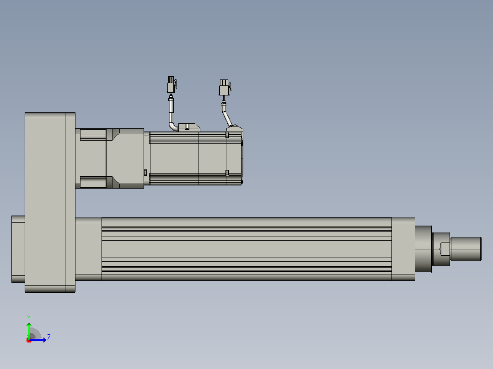Select the left cable connector plug

pyautogui.click(x=171, y=84)
